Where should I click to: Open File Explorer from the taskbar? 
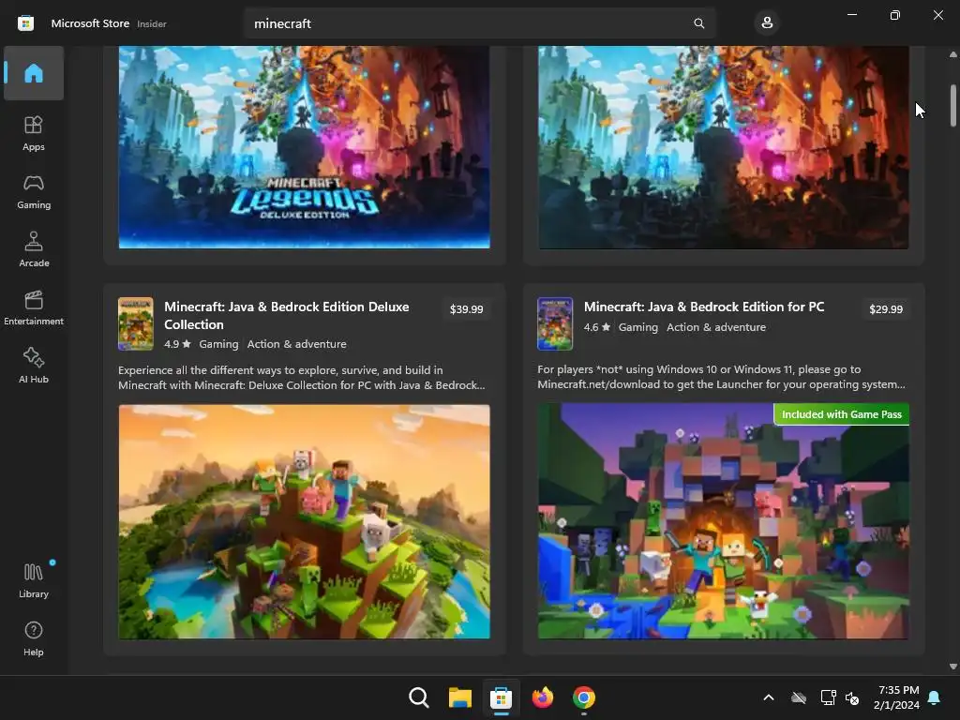point(459,697)
